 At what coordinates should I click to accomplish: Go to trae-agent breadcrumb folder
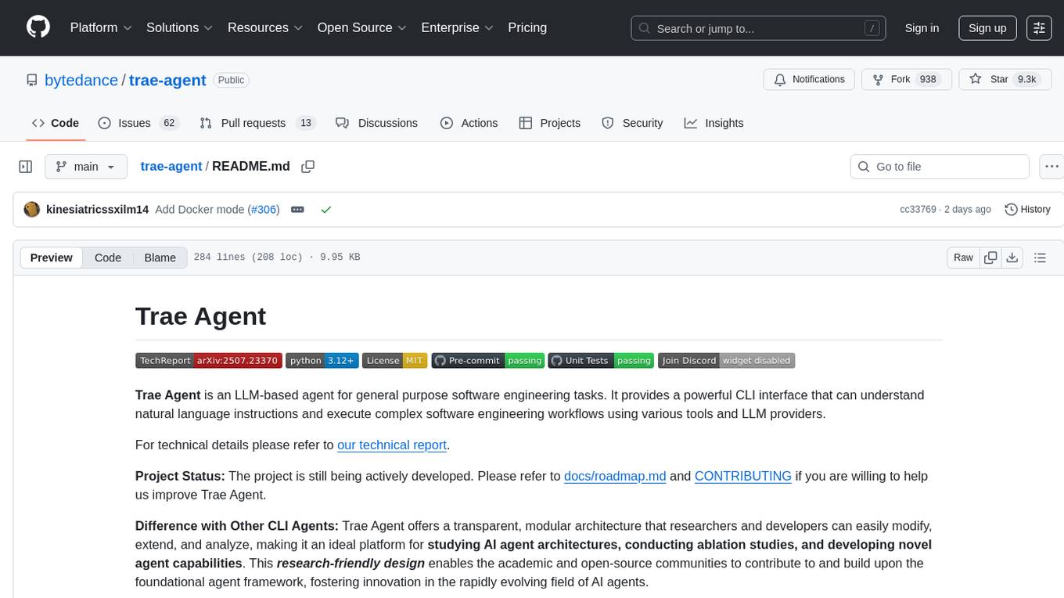pyautogui.click(x=171, y=166)
